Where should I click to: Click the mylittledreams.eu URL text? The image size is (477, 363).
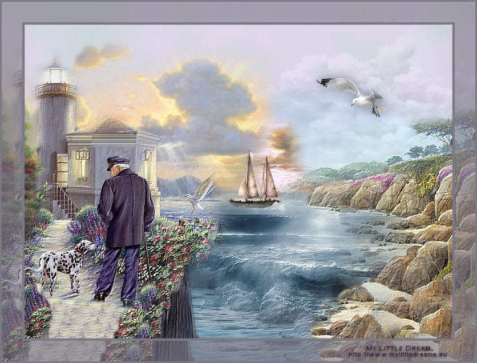point(398,354)
